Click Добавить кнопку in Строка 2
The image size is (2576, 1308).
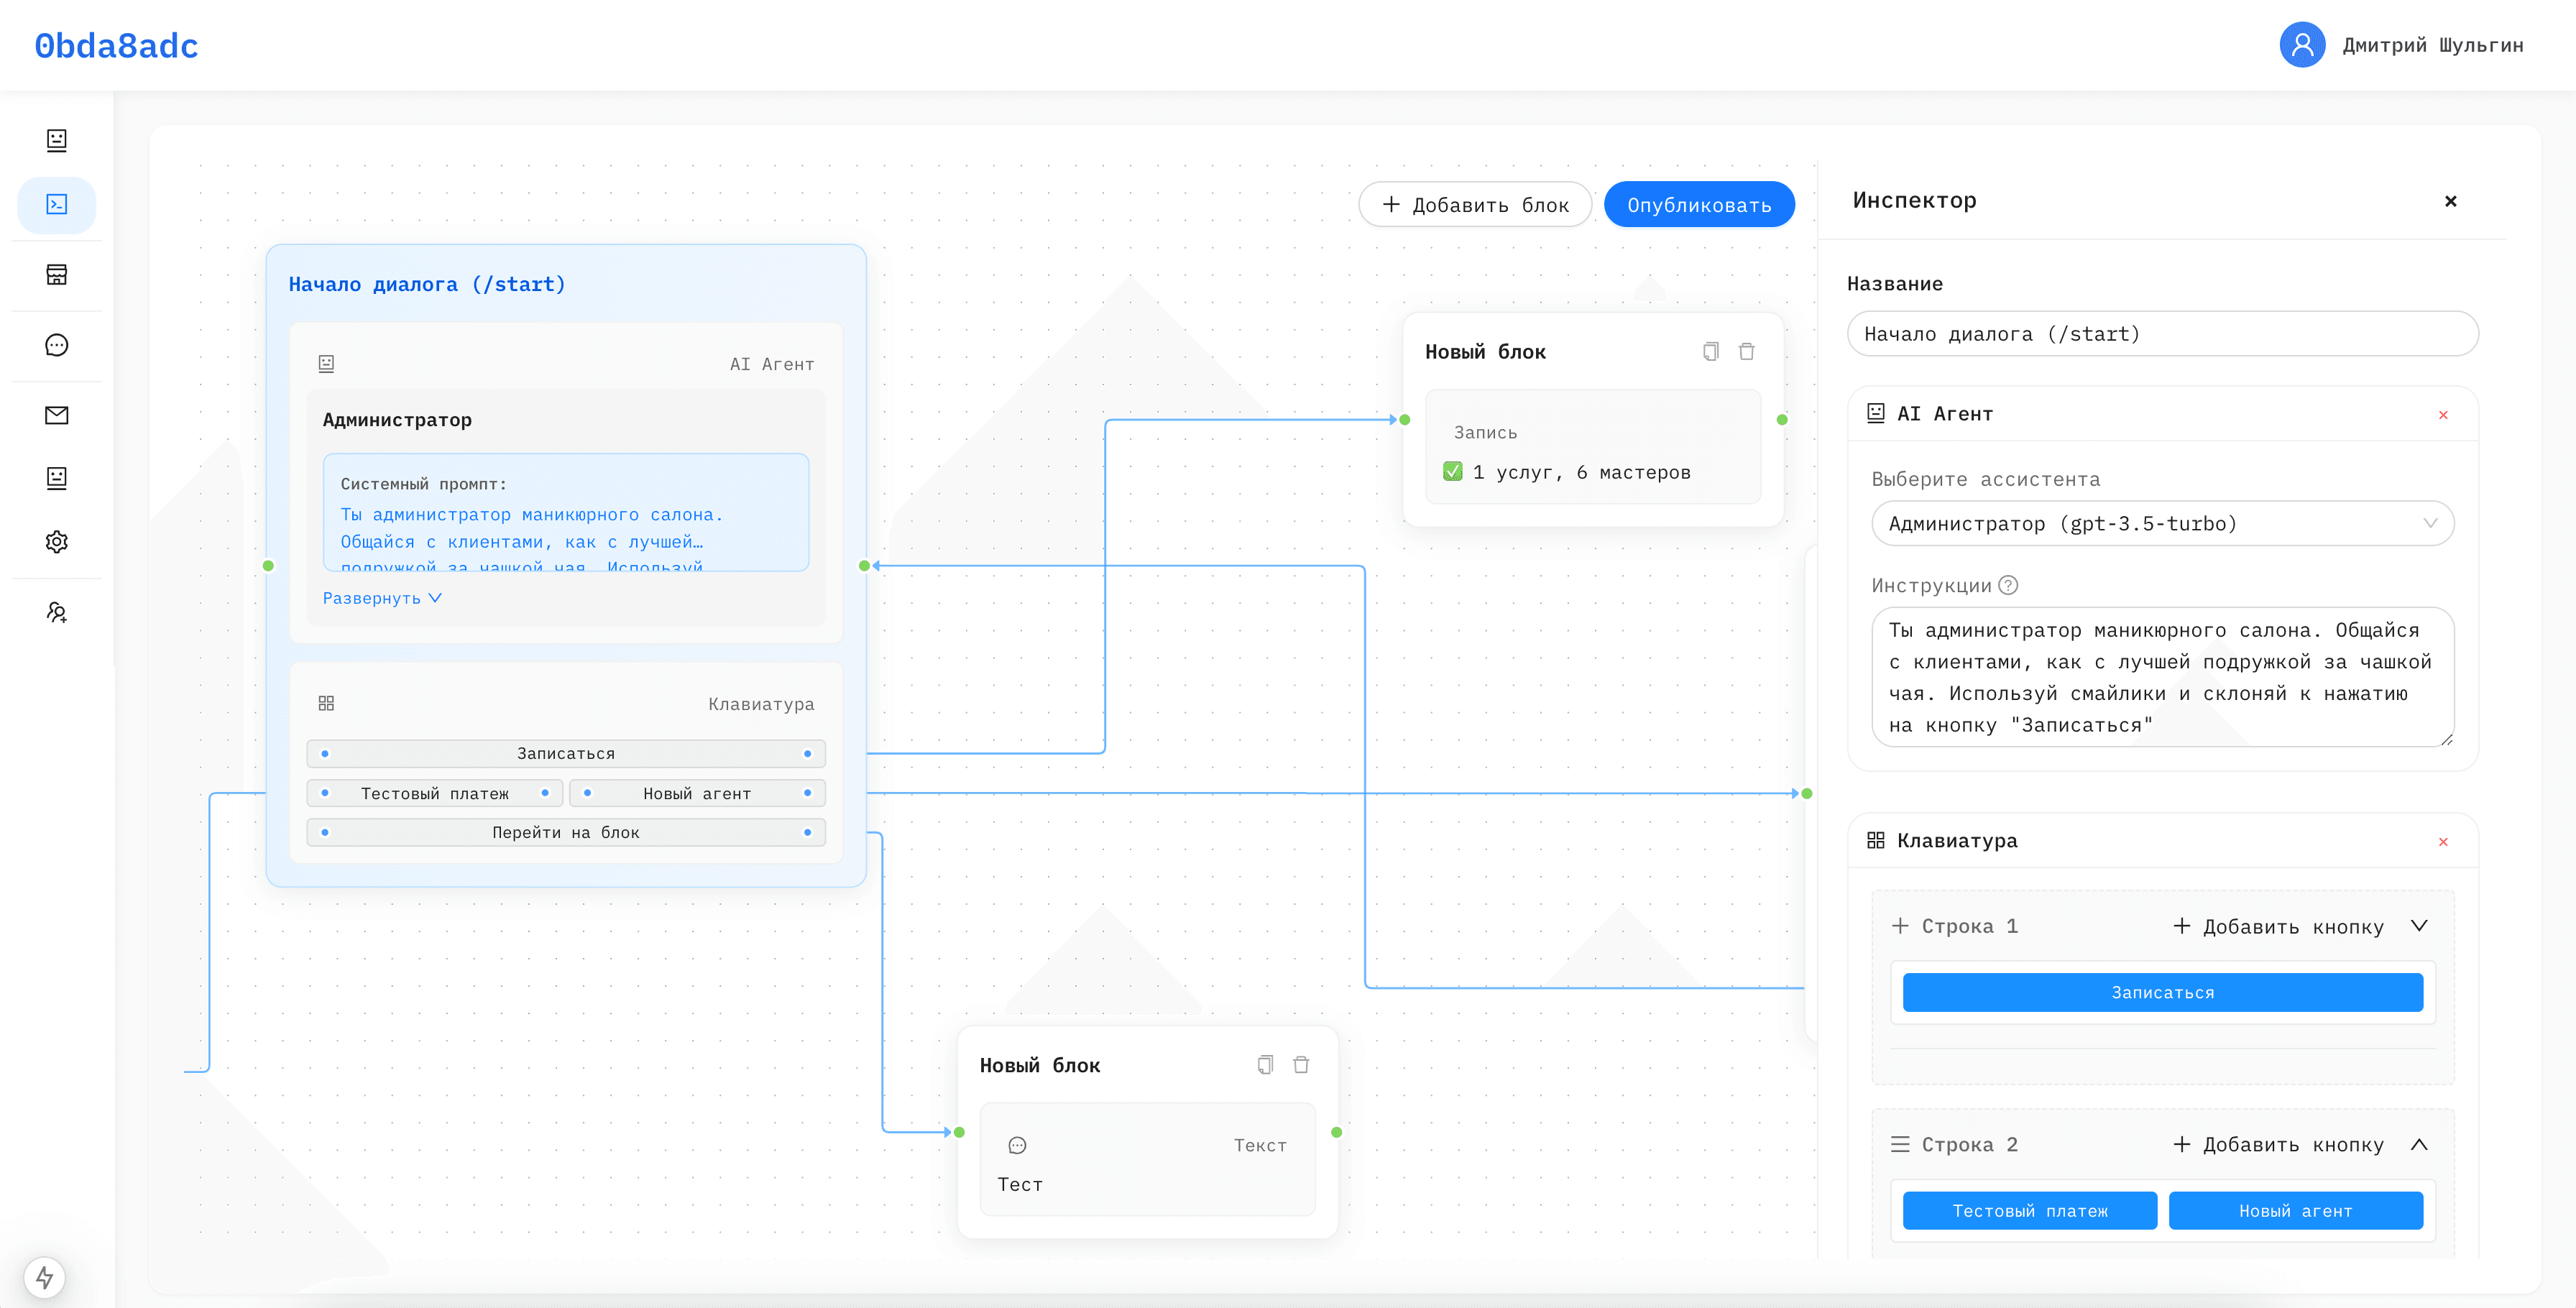[x=2278, y=1144]
